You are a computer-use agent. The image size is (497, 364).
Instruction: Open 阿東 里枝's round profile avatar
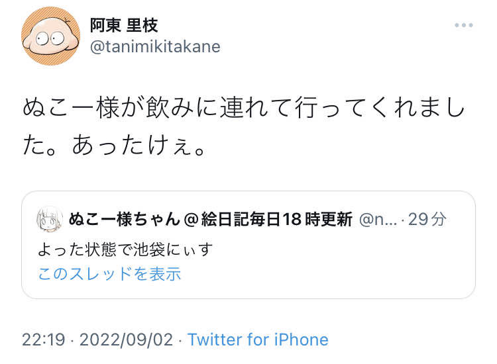(x=51, y=36)
